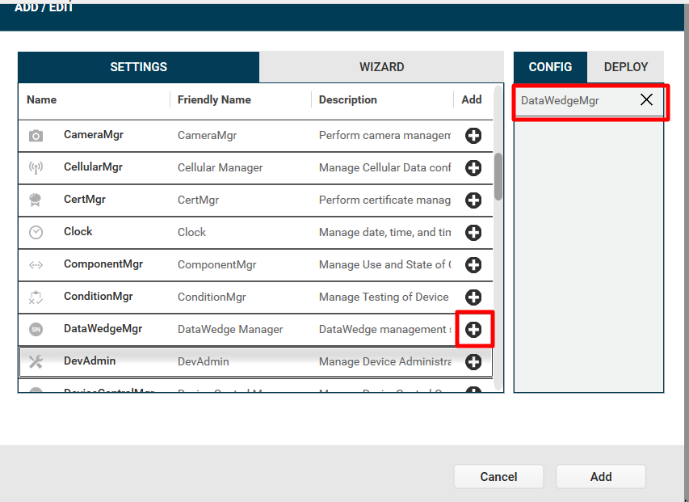Add ComponentMgr using its plus icon
689x502 pixels.
pos(473,264)
